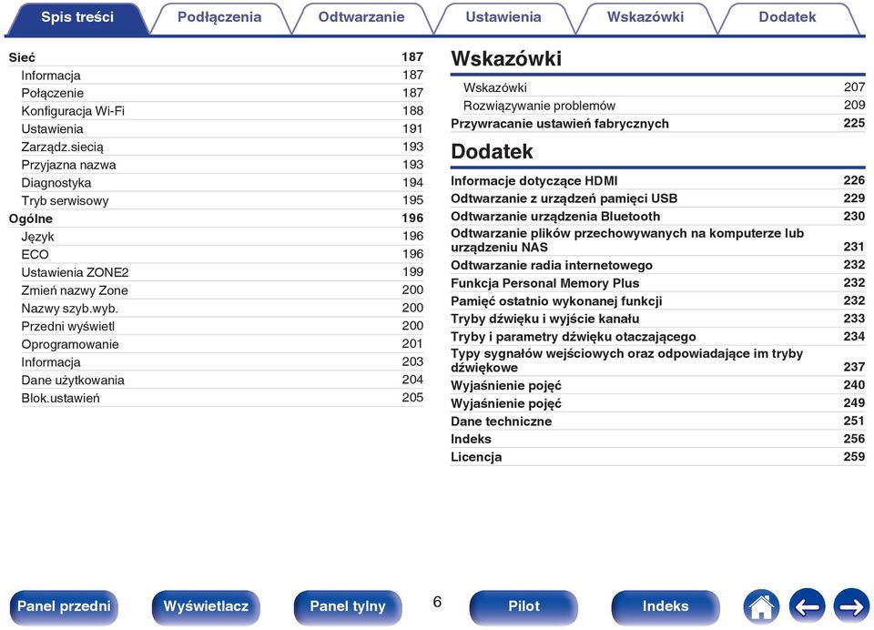Open Ustawienia entry on page 191
The image size is (874, 630).
coord(222,128)
